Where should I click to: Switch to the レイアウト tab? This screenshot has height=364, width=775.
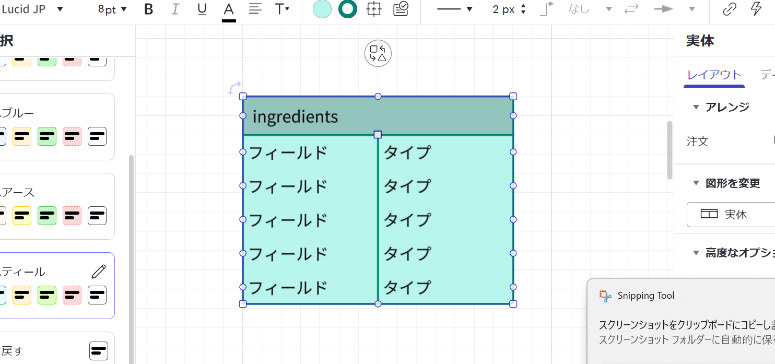[714, 75]
